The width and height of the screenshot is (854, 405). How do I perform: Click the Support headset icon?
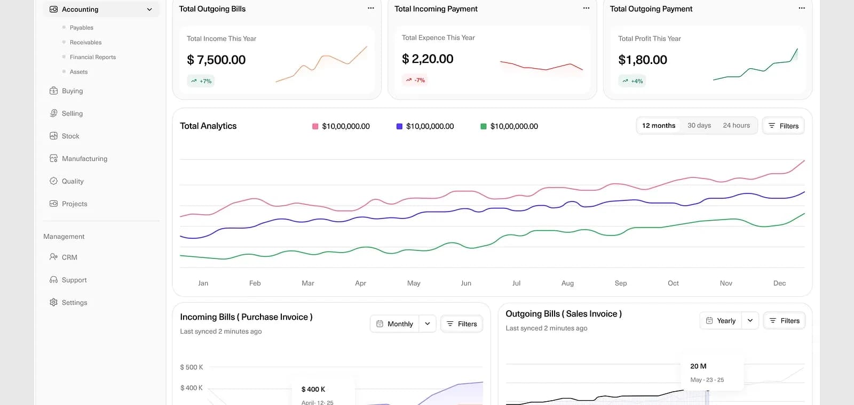(x=53, y=280)
